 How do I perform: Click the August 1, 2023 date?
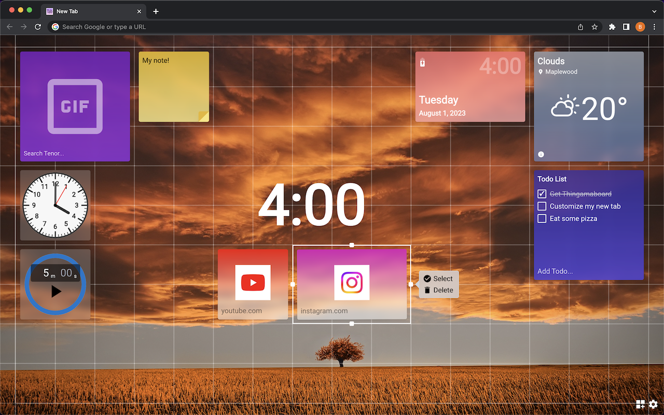[442, 113]
